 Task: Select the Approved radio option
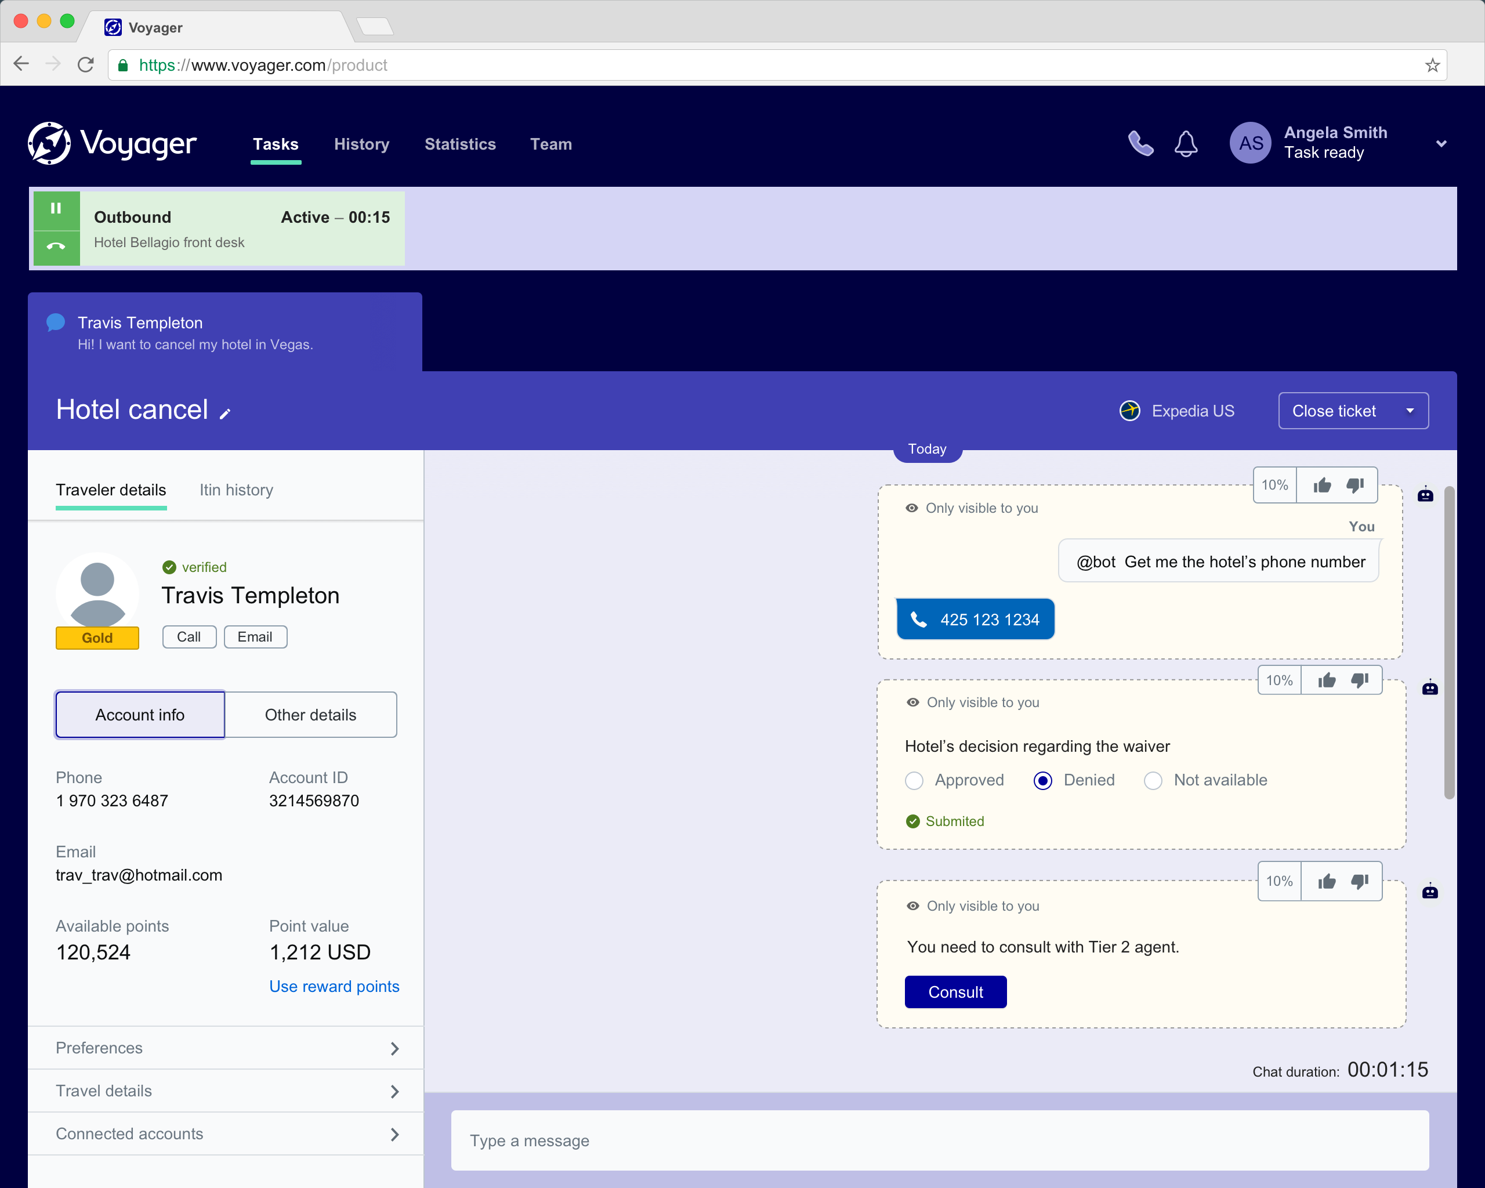coord(914,780)
